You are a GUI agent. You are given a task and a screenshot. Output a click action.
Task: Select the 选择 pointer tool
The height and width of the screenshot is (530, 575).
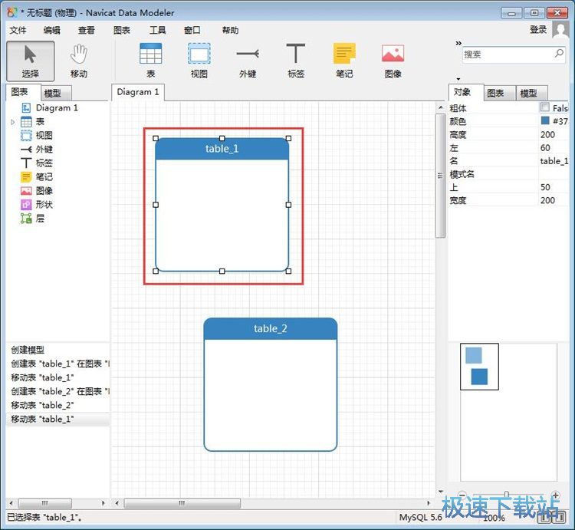[x=31, y=60]
